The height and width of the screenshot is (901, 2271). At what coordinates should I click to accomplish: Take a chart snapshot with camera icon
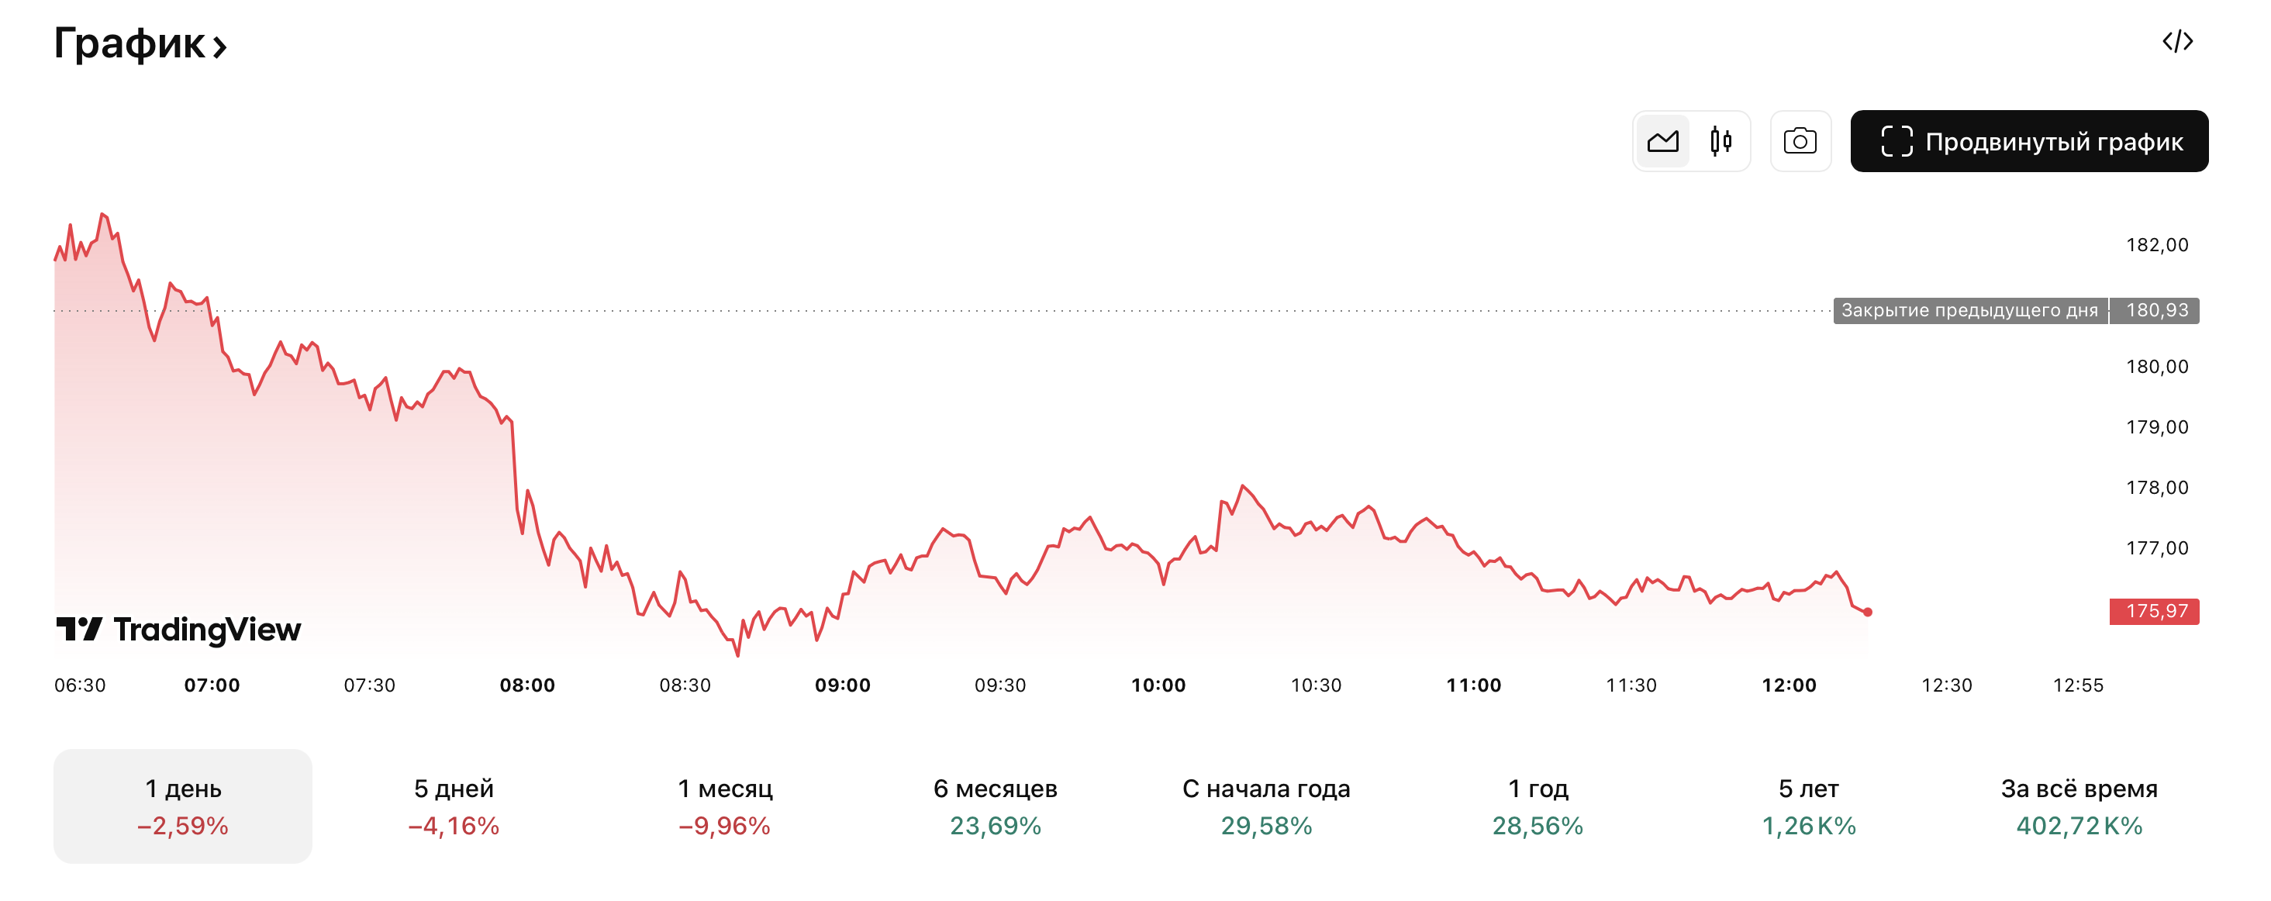[x=1800, y=141]
